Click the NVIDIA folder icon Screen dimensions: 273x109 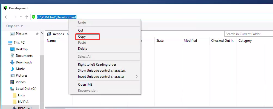click(15, 102)
